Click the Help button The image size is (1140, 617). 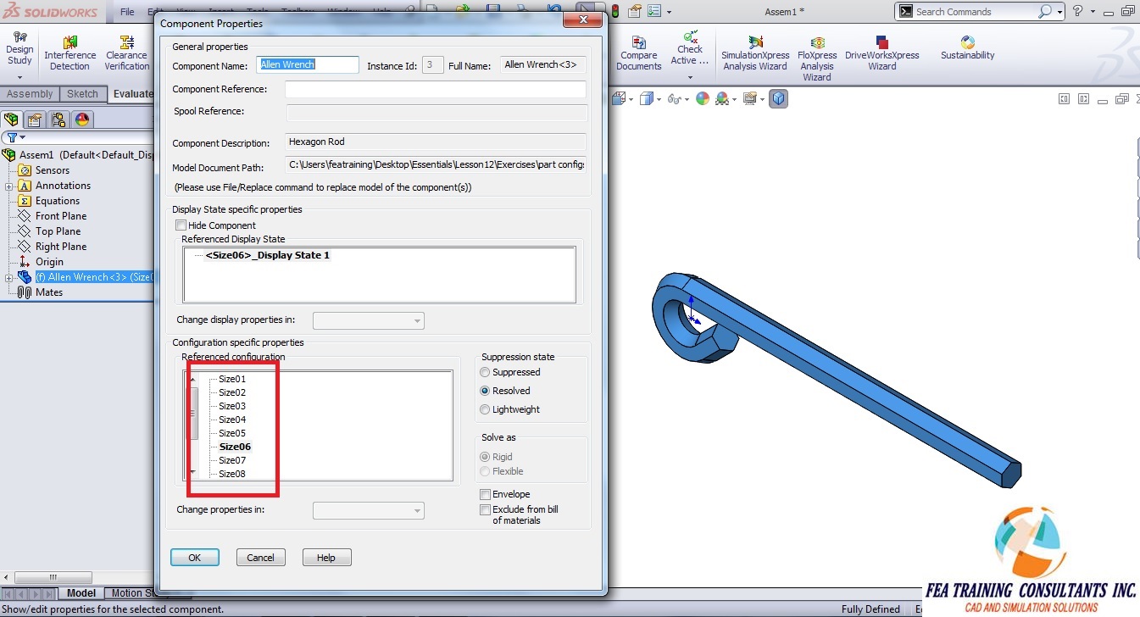click(x=326, y=557)
